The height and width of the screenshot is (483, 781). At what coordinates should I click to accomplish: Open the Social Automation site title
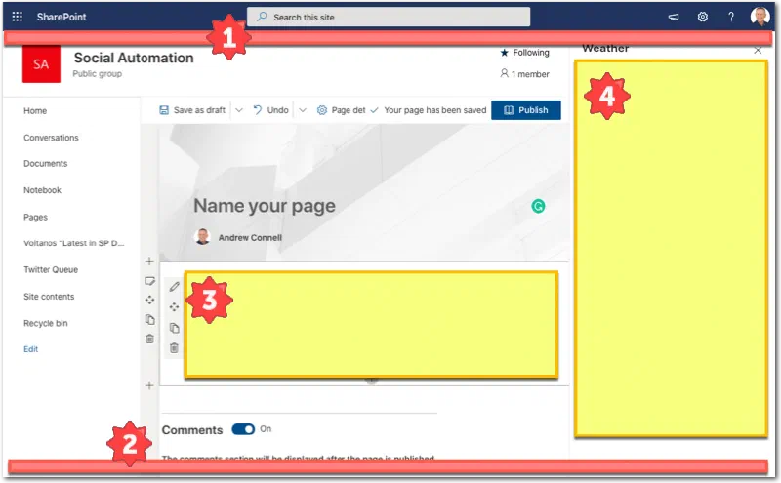134,58
